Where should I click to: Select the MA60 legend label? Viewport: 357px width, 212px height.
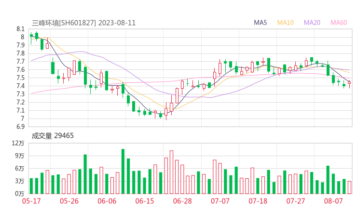(x=339, y=23)
